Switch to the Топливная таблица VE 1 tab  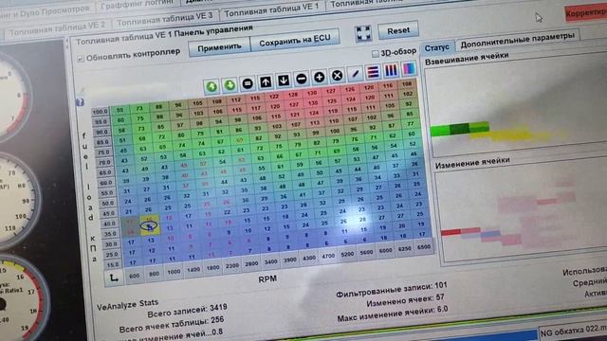click(x=271, y=10)
